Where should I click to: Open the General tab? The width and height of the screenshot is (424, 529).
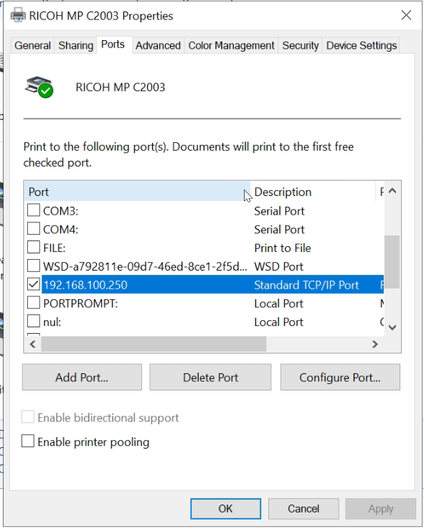[x=32, y=45]
